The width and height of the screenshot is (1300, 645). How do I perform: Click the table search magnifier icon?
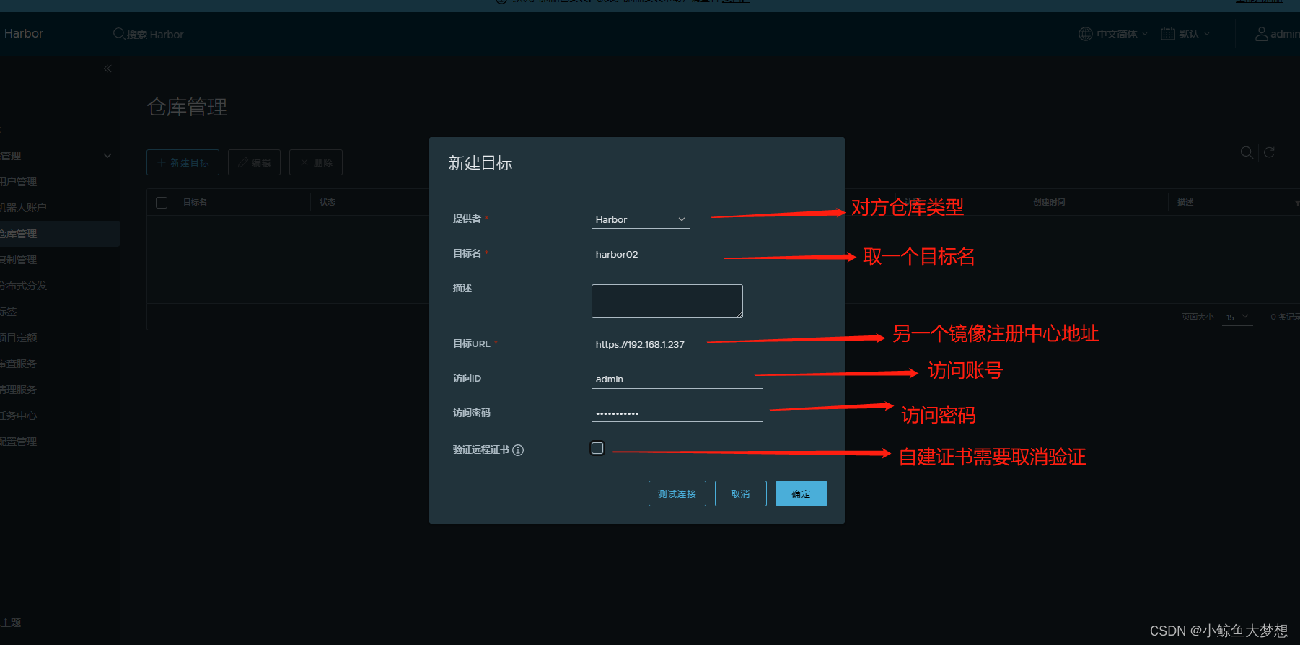pyautogui.click(x=1247, y=152)
